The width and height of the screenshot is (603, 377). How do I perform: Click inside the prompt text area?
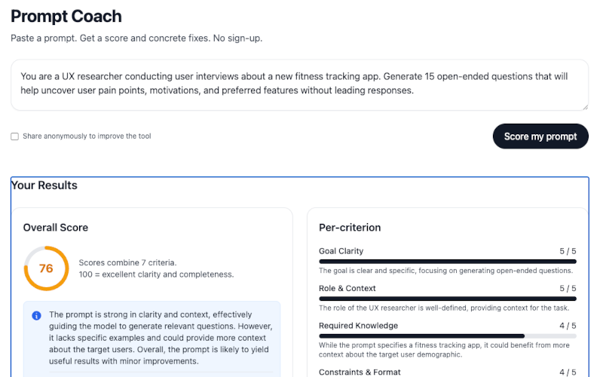[x=299, y=84]
